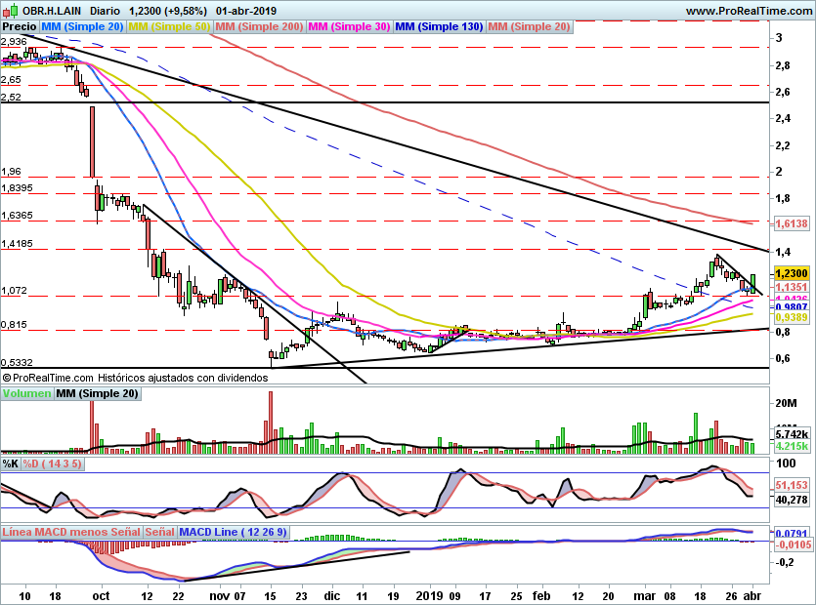Image resolution: width=816 pixels, height=605 pixels.
Task: Click the 2,4 price scale label
Action: pyautogui.click(x=783, y=118)
